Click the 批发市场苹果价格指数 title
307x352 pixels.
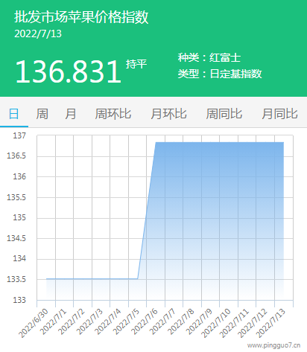[x=81, y=17]
